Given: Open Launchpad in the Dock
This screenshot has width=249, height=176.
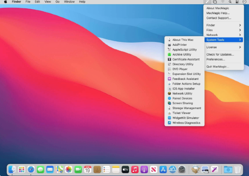Looking at the screenshot, I should pyautogui.click(x=22, y=169).
